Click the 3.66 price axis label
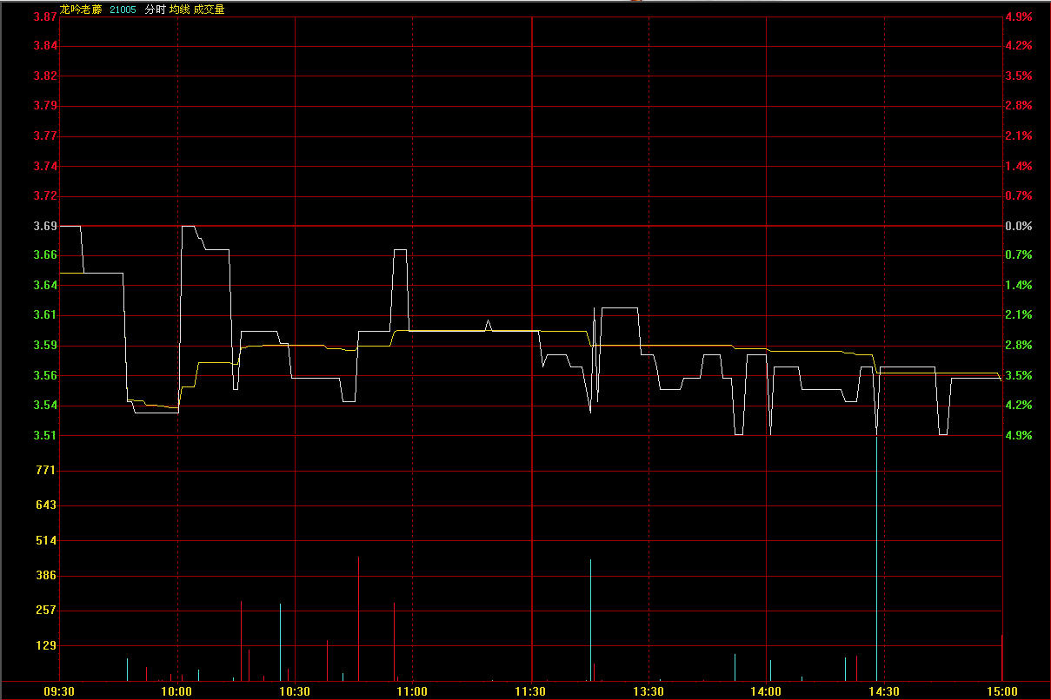This screenshot has width=1051, height=700. coord(45,254)
